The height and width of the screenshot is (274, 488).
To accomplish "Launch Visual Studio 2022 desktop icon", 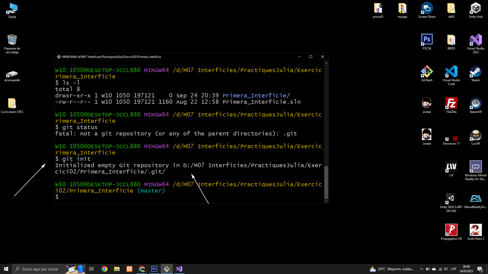I will (x=476, y=41).
